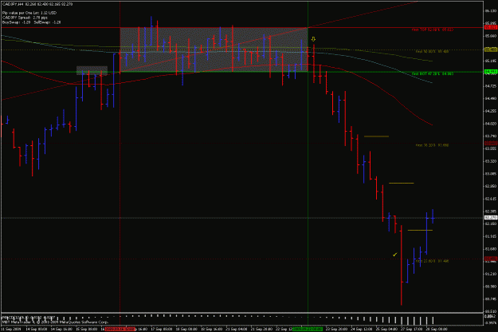Click the red price tag on price axis
Image resolution: width=498 pixels, height=332 pixels.
491,28
